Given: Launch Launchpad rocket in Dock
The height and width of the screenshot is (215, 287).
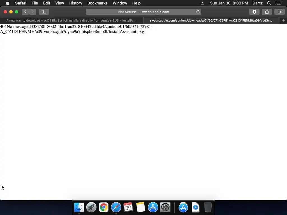Looking at the screenshot, I should click(x=91, y=207).
